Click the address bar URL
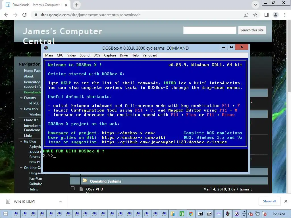This screenshot has height=218, width=291. coord(90,15)
